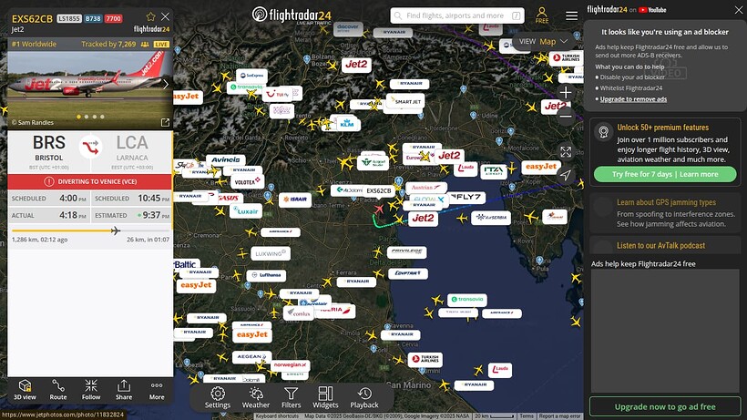Center map on my location arrow
This screenshot has height=420, width=747.
point(566,175)
